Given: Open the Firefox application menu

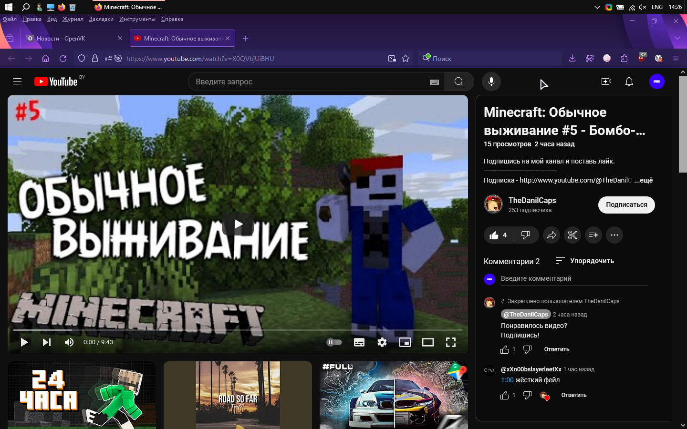Looking at the screenshot, I should (x=676, y=59).
